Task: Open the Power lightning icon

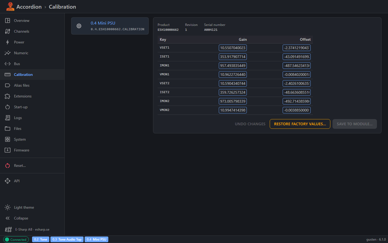Action: (x=8, y=42)
